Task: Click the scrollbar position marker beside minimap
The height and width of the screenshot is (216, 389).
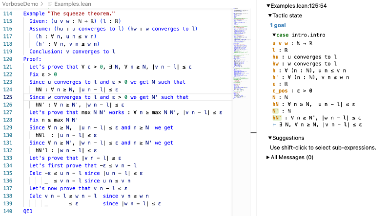Action: [253, 133]
